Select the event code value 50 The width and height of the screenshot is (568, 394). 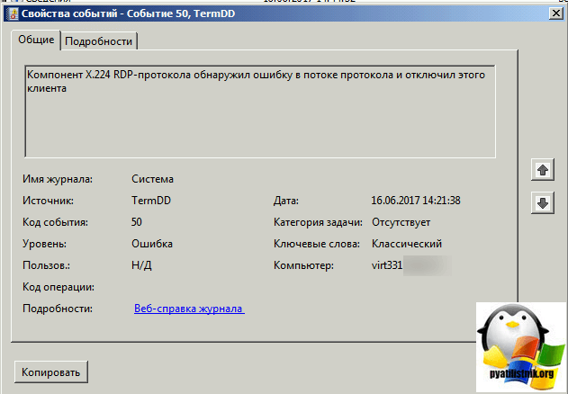[x=137, y=221]
